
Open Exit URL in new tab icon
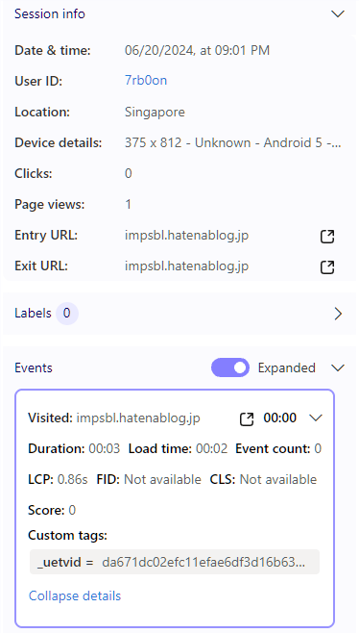point(327,267)
